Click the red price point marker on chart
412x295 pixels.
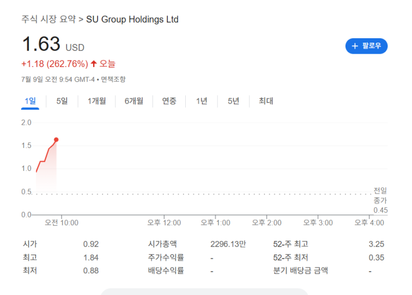pos(56,139)
